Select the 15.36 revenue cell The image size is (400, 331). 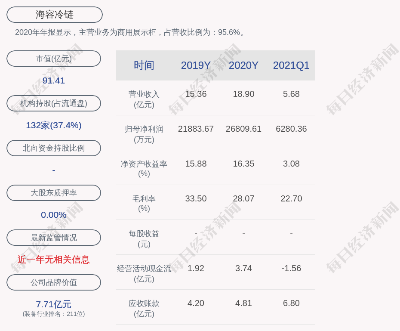click(x=196, y=94)
